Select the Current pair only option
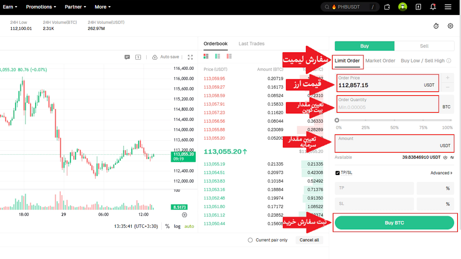This screenshot has height=259, width=461. pyautogui.click(x=250, y=240)
